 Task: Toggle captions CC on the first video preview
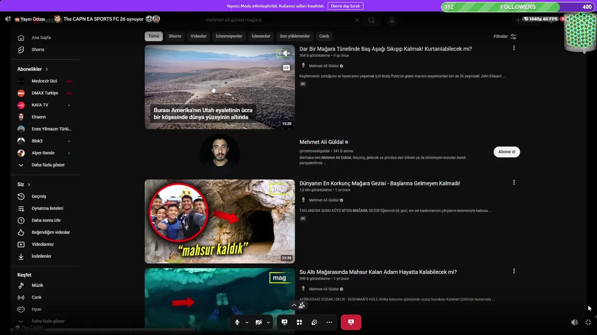[x=286, y=68]
